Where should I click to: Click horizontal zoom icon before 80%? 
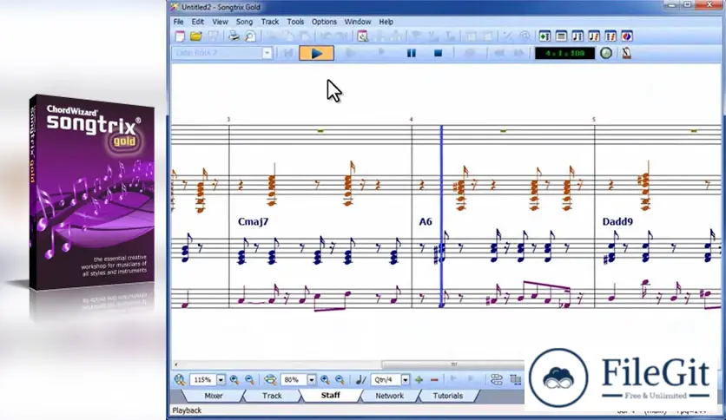coord(270,380)
